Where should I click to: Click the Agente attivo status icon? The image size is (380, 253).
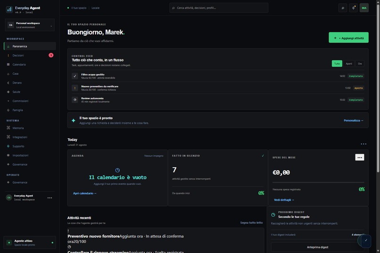[x=9, y=243]
